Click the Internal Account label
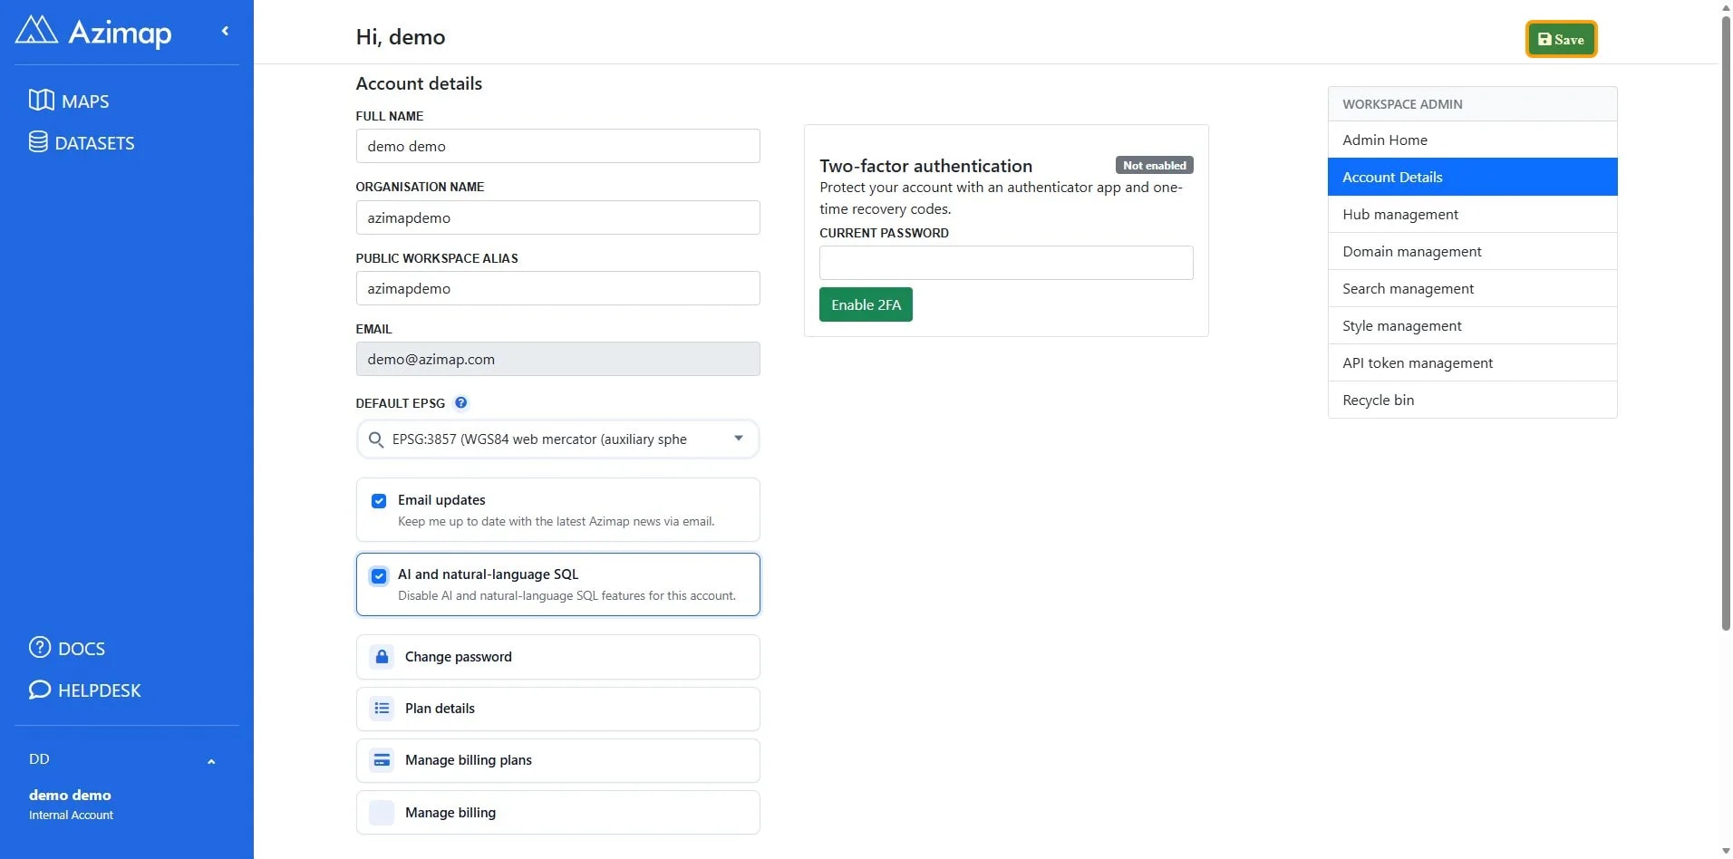 point(71,816)
